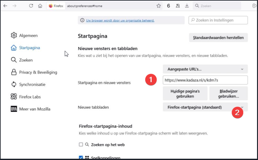Viewport: 258px width, 160px height.
Task: Click the Home icon in toolbar
Action: (40, 6)
